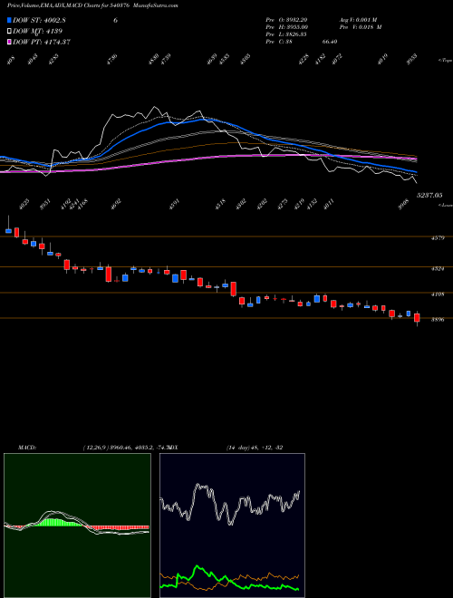The image size is (453, 598).
Task: Click the 4019 tops label above the EMA chart
Action: 382,60
